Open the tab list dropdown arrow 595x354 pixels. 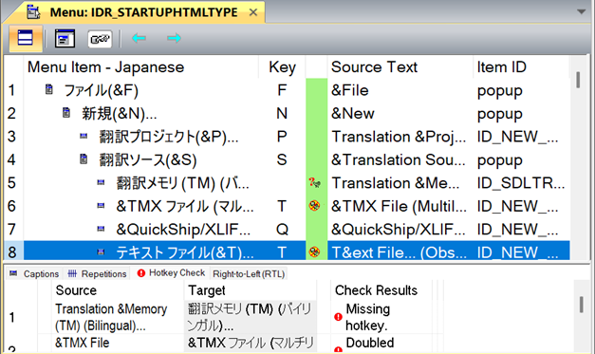[x=581, y=11]
